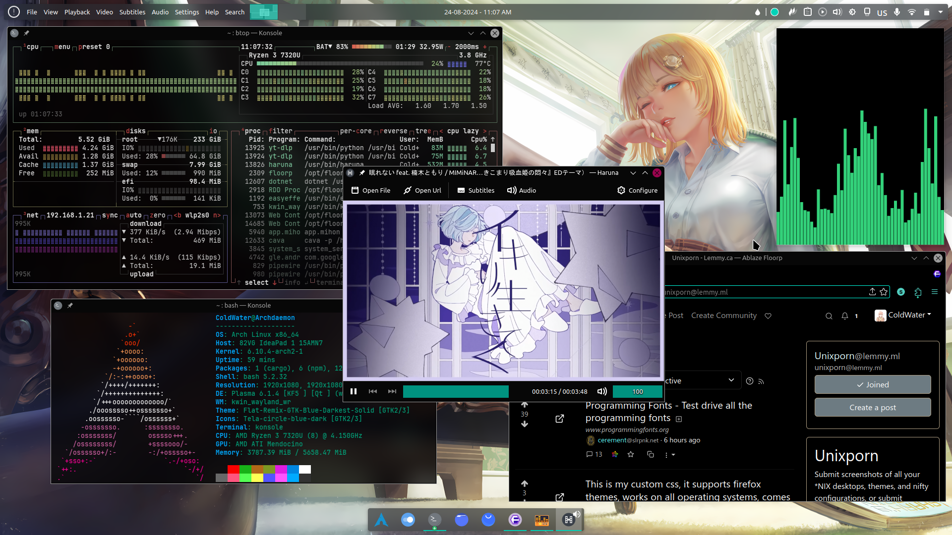Image resolution: width=952 pixels, height=535 pixels.
Task: Click the date and time clock
Action: (x=477, y=12)
